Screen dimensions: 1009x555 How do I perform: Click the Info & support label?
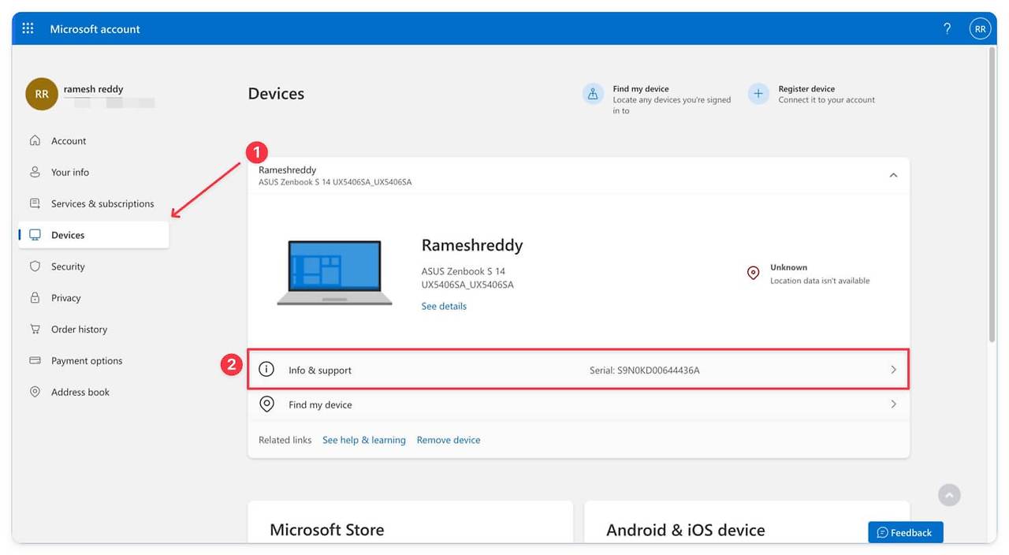point(320,370)
